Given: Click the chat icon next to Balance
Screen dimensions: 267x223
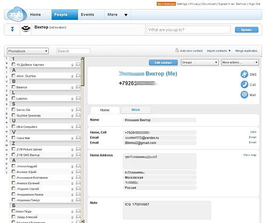Looking at the screenshot, I should point(78,87).
